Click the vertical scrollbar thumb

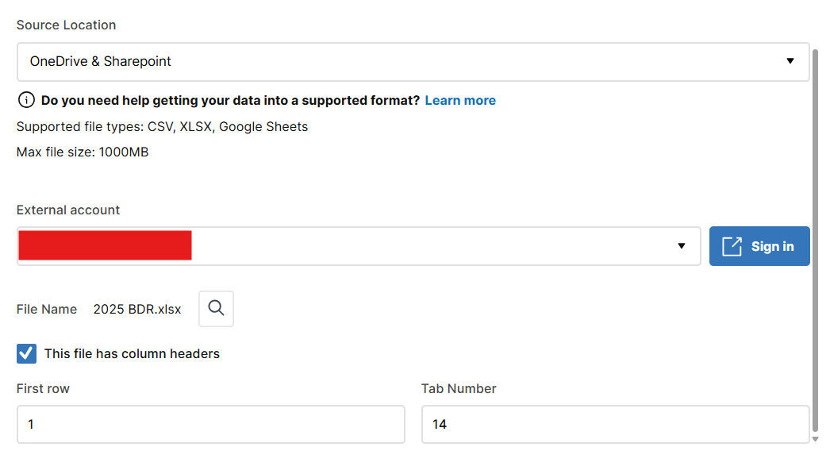815,241
